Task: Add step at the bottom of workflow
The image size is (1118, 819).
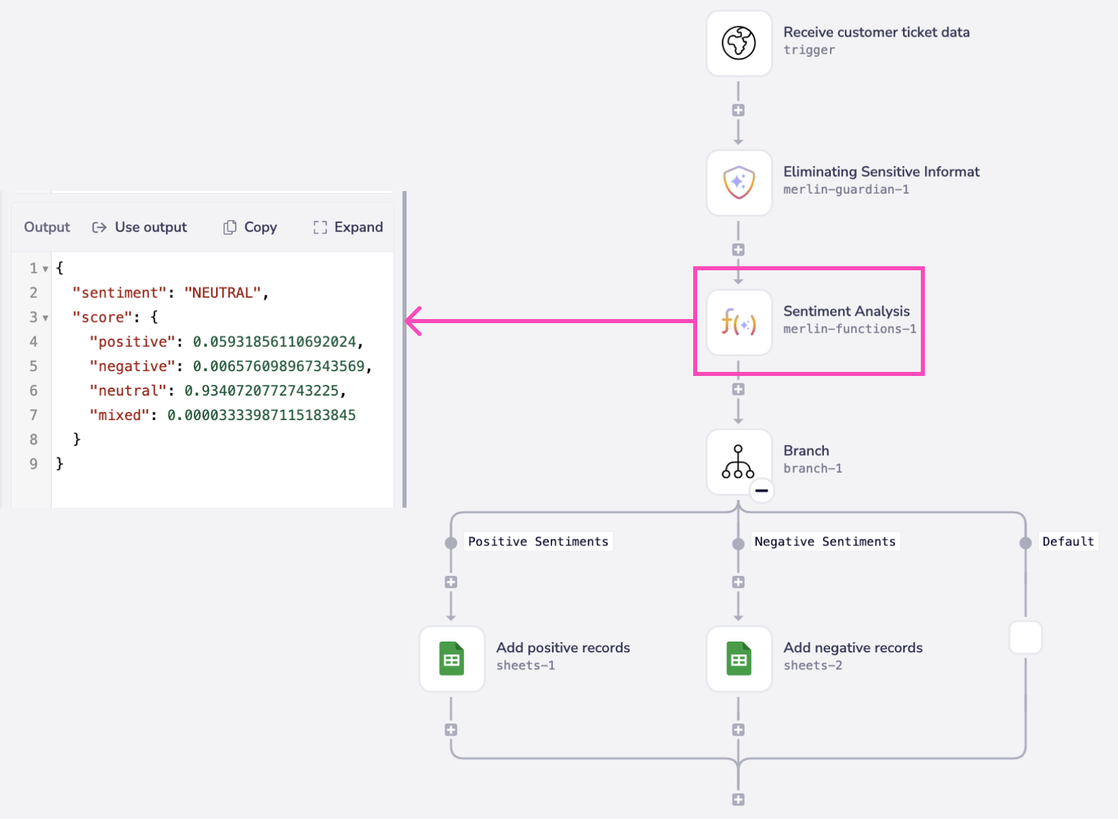Action: tap(739, 799)
